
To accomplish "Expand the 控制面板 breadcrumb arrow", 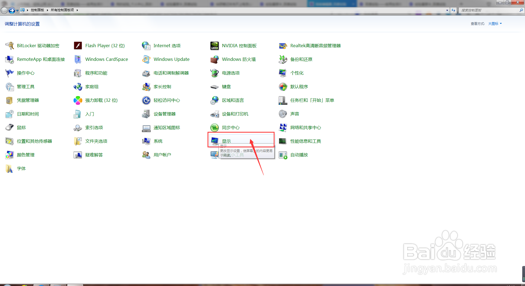I will click(x=47, y=10).
